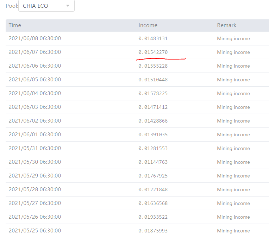Select the 2021/05/31 06:30:00 time cell
269x243 pixels.
[x=35, y=148]
